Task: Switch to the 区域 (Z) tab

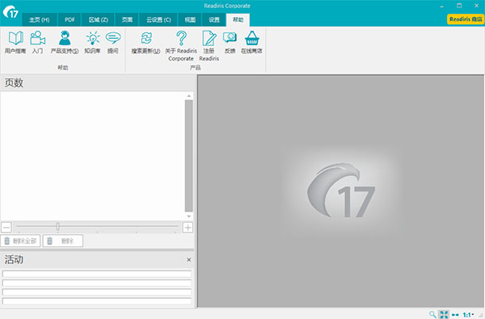Action: [x=98, y=19]
